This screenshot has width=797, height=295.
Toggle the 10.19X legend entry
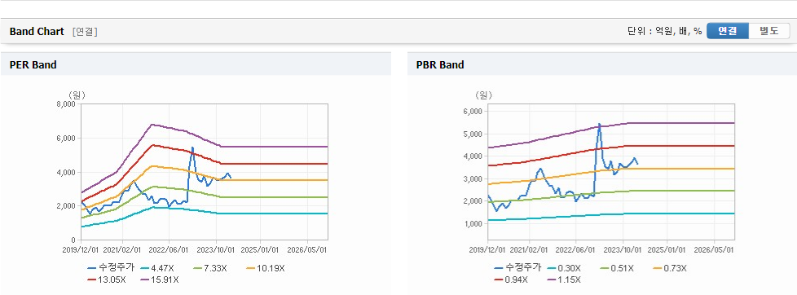266,268
